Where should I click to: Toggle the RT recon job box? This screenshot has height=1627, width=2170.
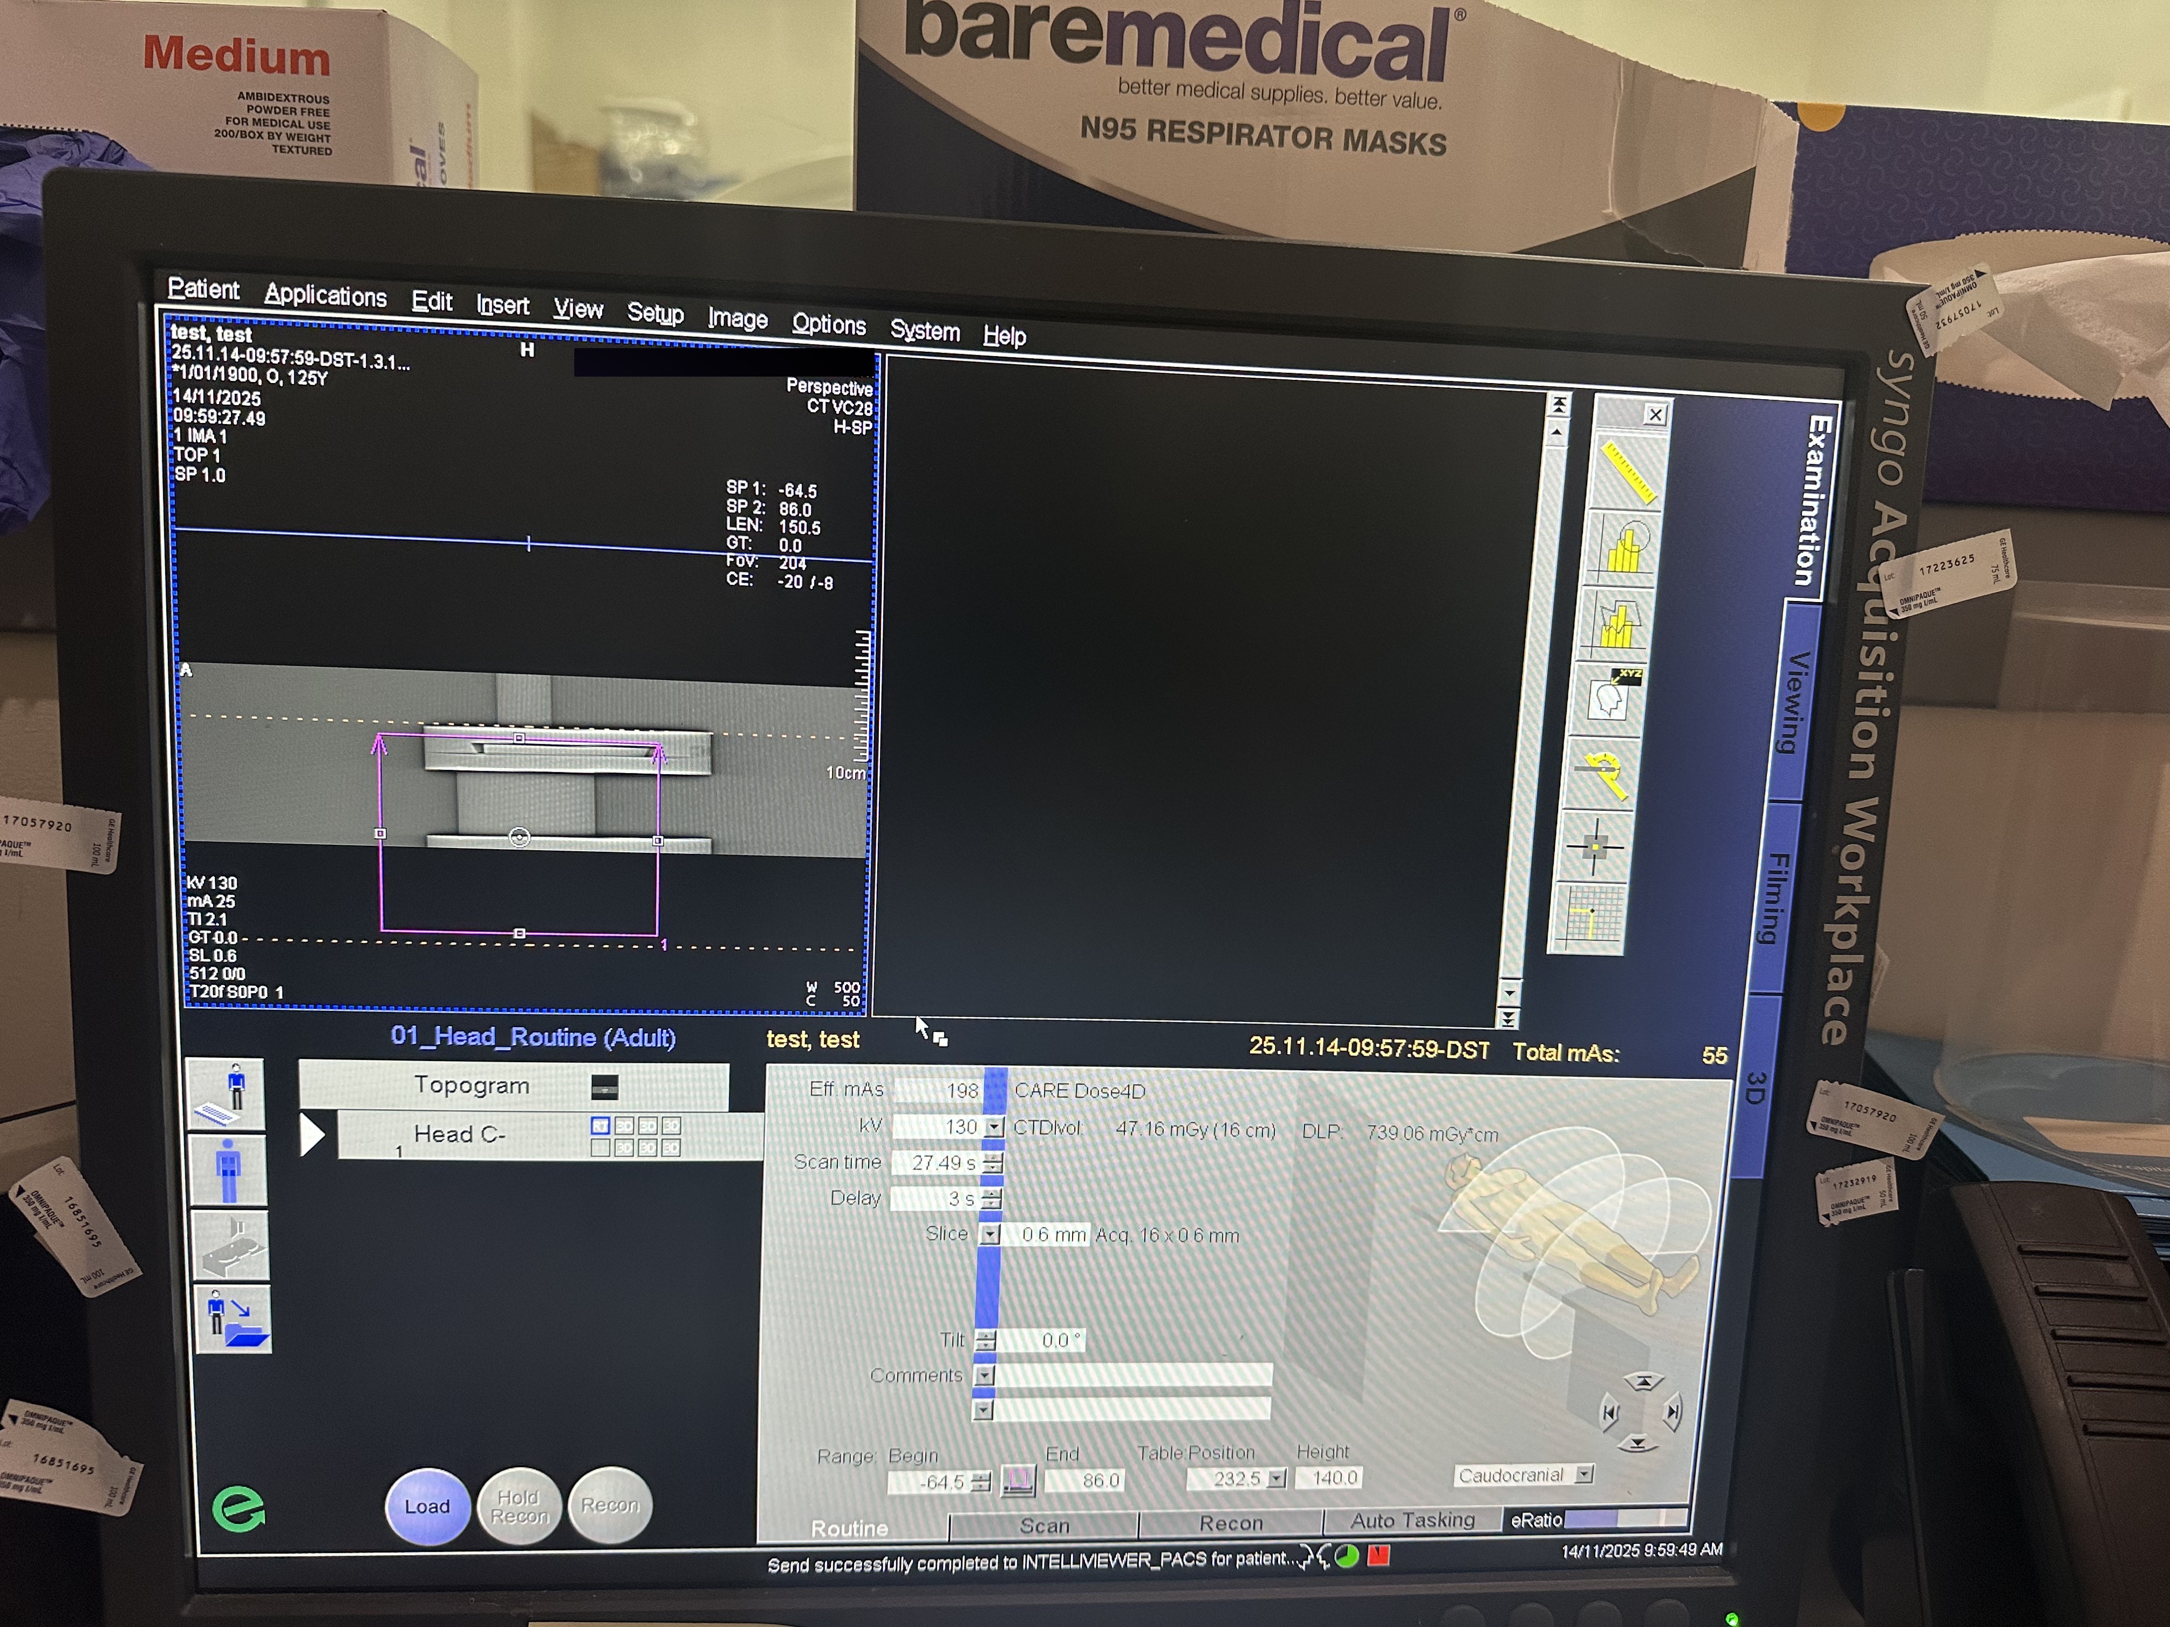coord(601,1127)
